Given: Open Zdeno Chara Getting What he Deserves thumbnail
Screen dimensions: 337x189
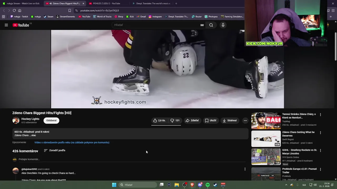Looking at the screenshot, I should point(266,139).
